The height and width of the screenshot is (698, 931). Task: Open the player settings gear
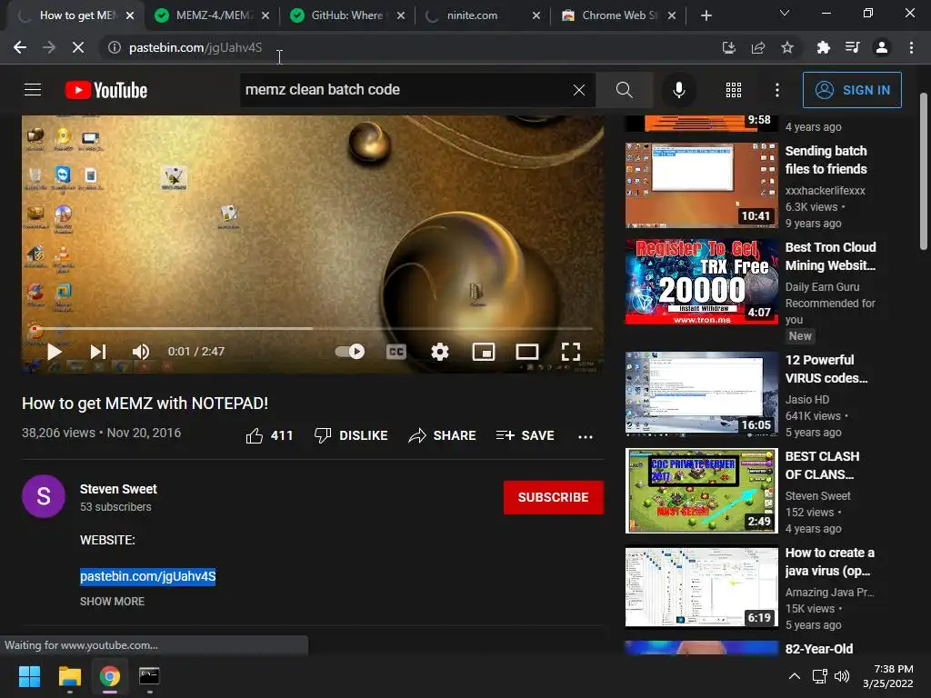[439, 352]
